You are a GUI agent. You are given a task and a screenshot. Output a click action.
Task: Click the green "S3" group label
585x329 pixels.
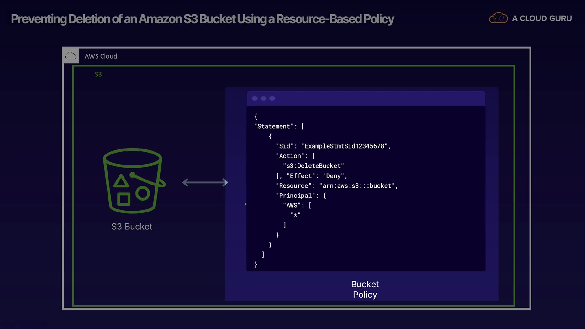(98, 74)
